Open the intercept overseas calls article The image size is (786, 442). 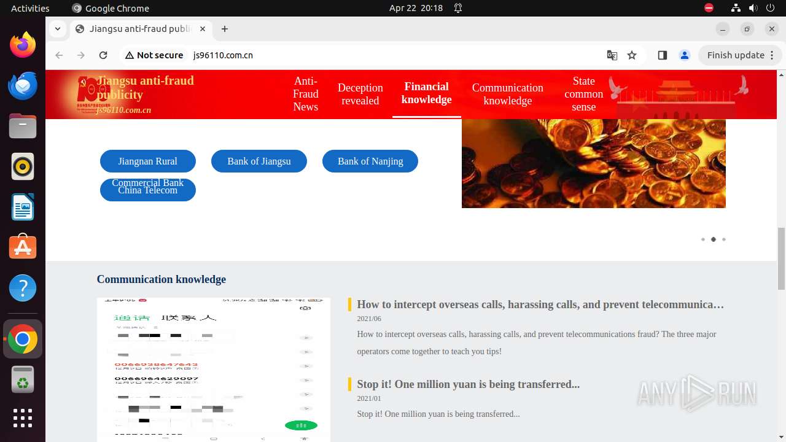540,304
